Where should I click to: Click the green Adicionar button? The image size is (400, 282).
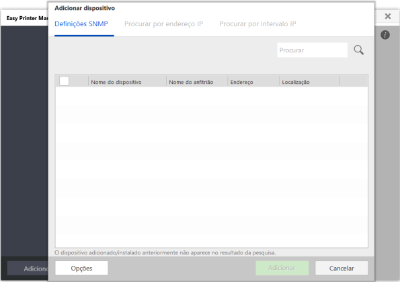tap(282, 268)
